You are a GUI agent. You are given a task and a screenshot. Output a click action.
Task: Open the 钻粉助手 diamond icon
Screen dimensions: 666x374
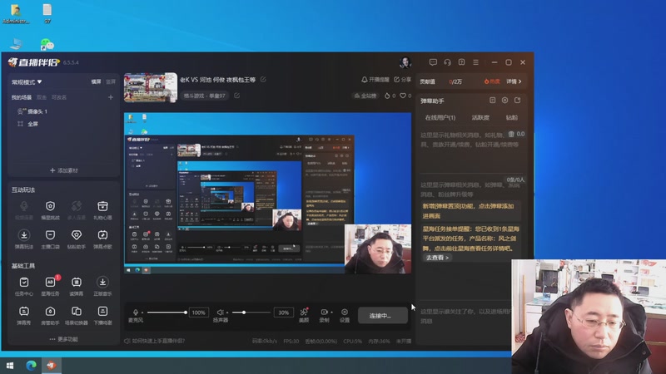[x=77, y=235]
